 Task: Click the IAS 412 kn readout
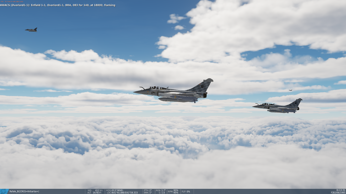95,190
